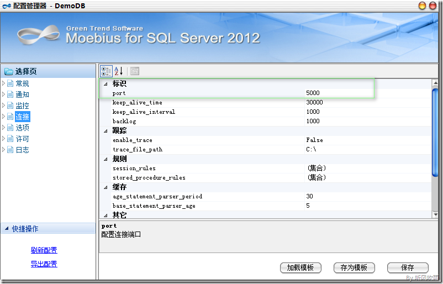Click the 加载模板 button
443x284 pixels.
coord(300,267)
